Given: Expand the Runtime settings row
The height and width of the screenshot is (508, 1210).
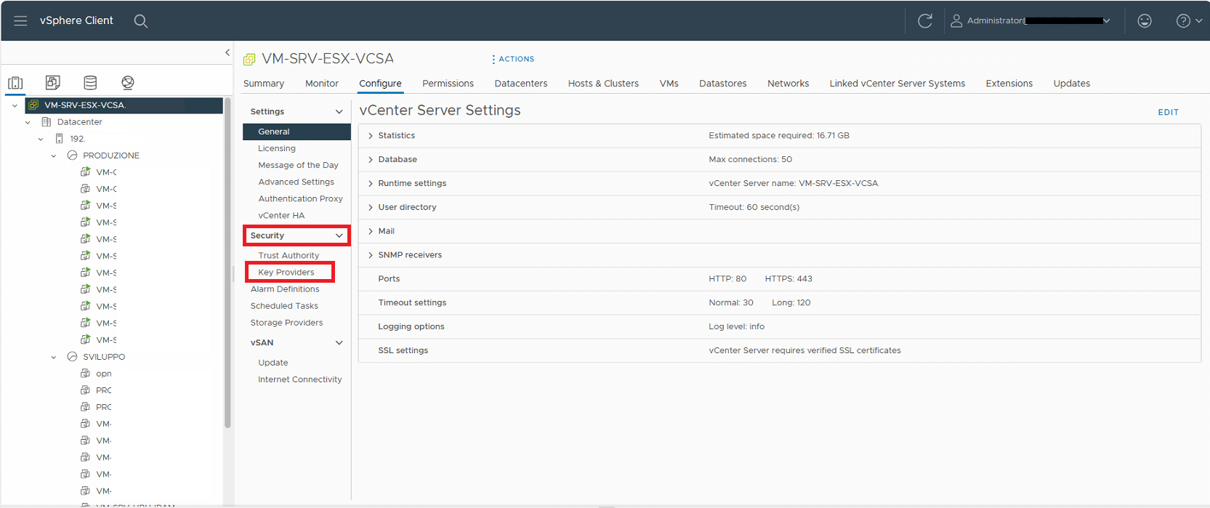Looking at the screenshot, I should coord(371,184).
